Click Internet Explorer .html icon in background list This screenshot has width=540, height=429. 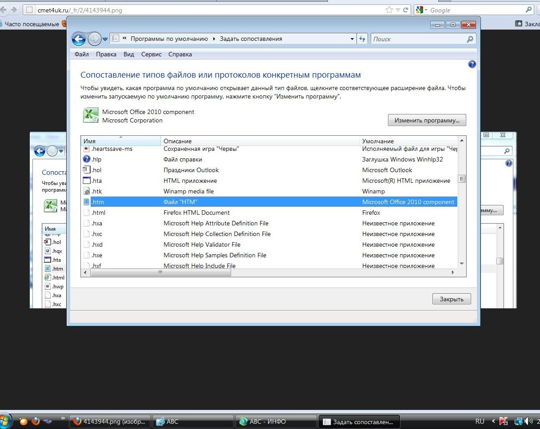click(47, 278)
